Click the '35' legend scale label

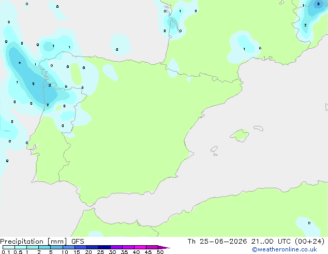(x=124, y=252)
